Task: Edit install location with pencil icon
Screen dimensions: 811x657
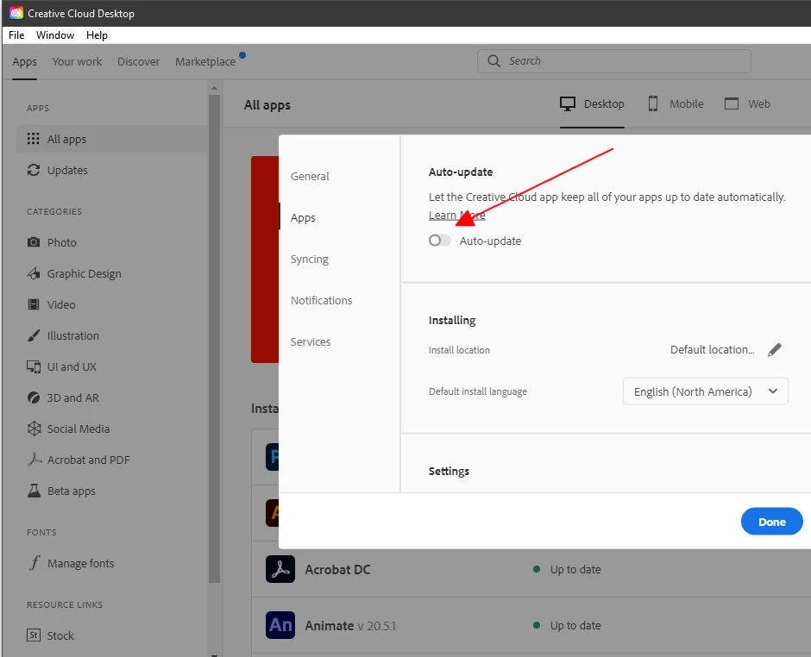Action: pyautogui.click(x=774, y=350)
